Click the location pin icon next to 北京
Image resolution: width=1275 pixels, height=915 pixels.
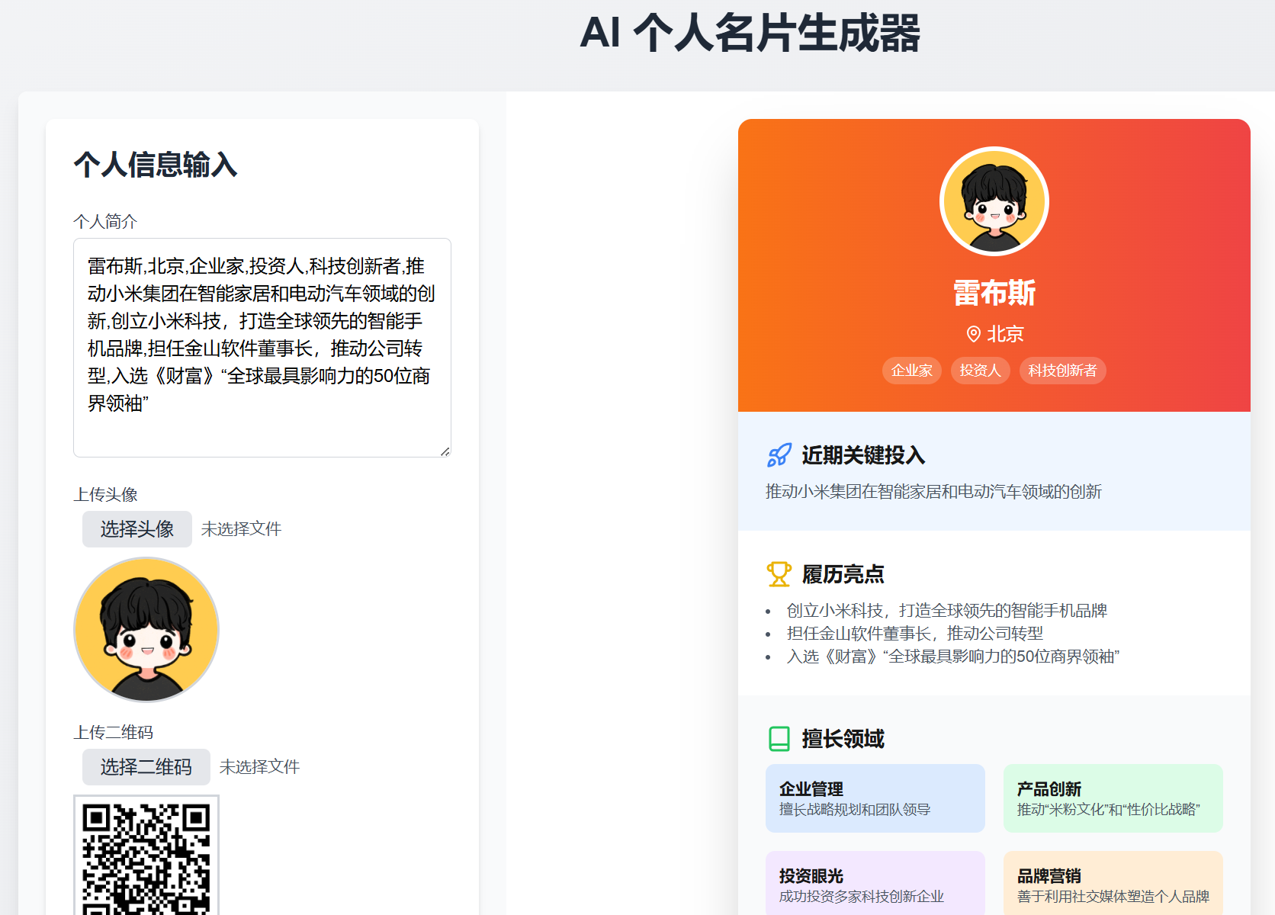point(973,334)
